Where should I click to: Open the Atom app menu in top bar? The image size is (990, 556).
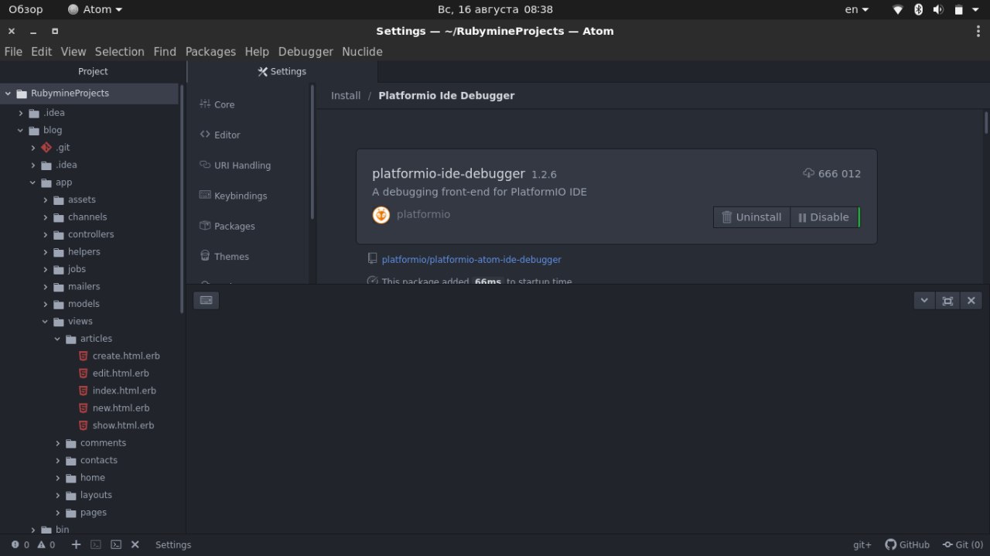[95, 9]
